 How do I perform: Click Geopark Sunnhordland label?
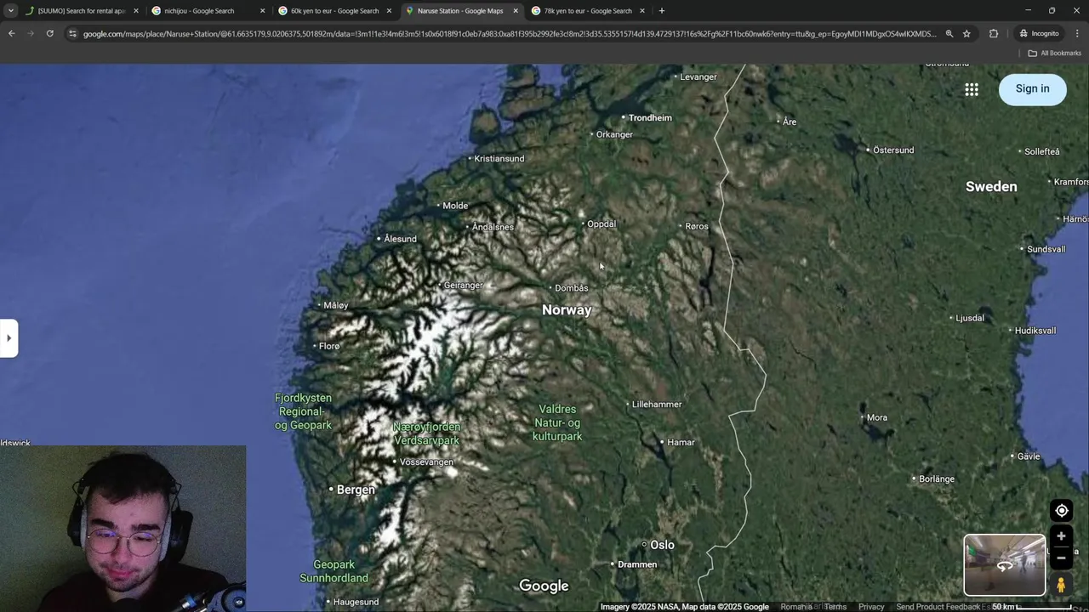click(334, 571)
